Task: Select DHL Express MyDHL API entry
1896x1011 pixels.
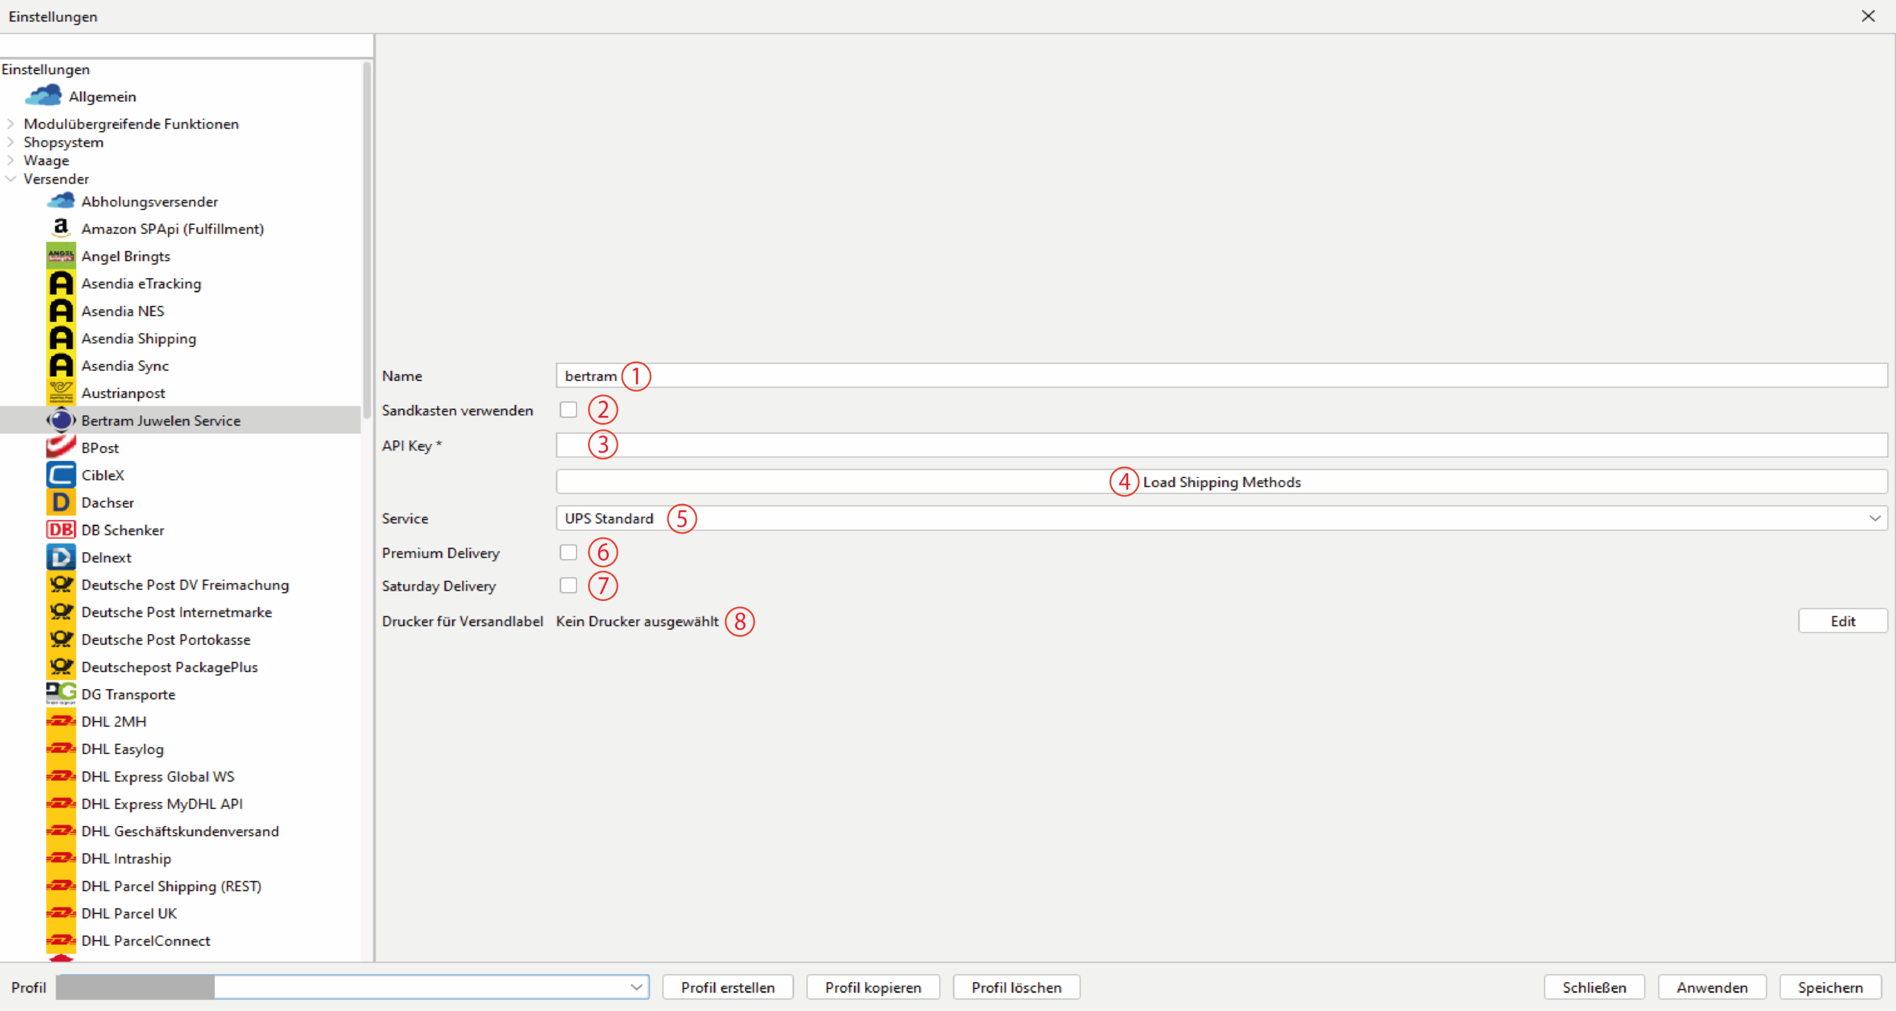Action: coord(161,804)
